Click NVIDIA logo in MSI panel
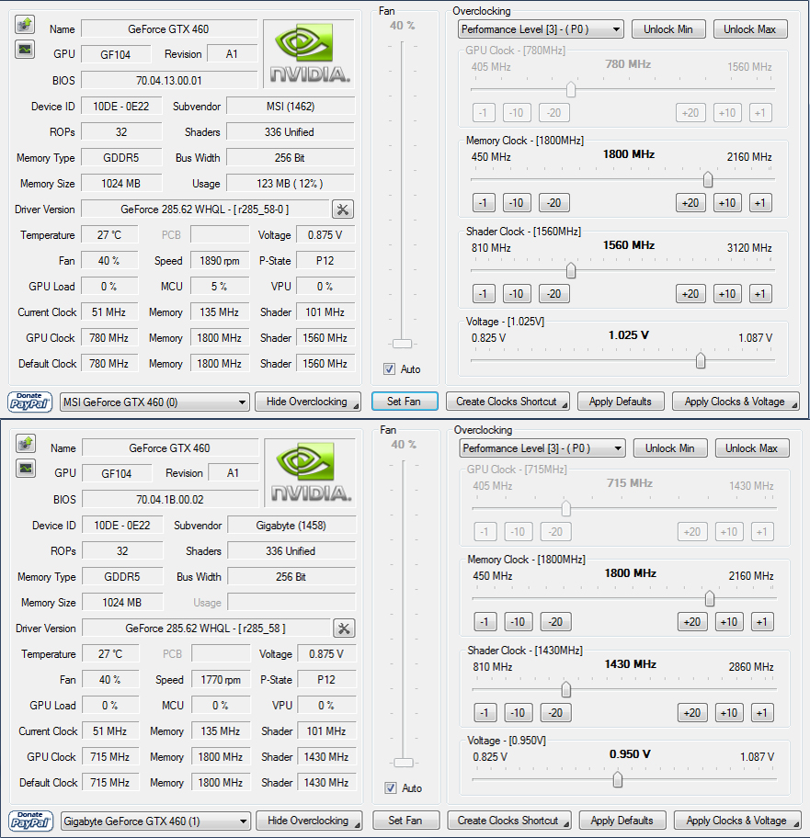 pos(309,53)
